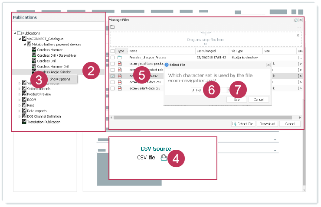
Task: Open the three-dots menu in Manage Files
Action: (x=298, y=27)
